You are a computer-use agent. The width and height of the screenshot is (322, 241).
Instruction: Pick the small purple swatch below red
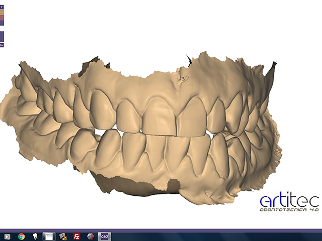tap(2, 23)
